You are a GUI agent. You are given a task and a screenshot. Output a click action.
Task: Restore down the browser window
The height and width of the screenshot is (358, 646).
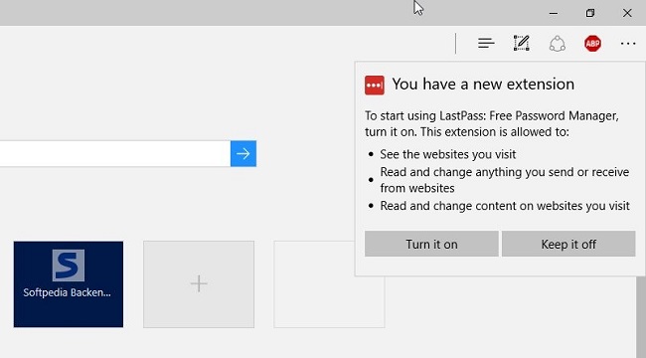[590, 13]
